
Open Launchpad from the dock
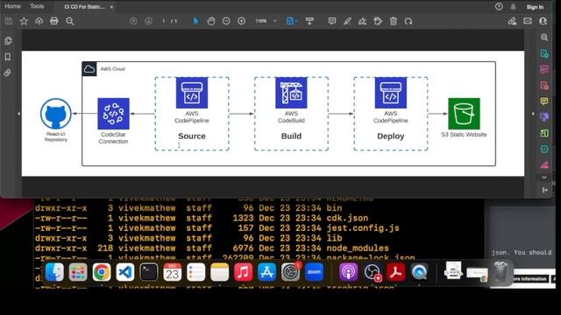(78, 272)
